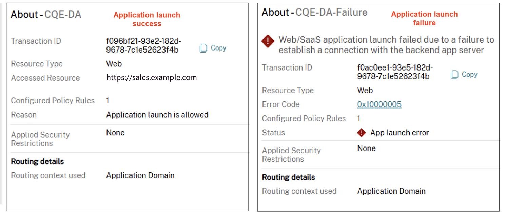Click 'App launch error' status text
The height and width of the screenshot is (216, 506).
[400, 133]
